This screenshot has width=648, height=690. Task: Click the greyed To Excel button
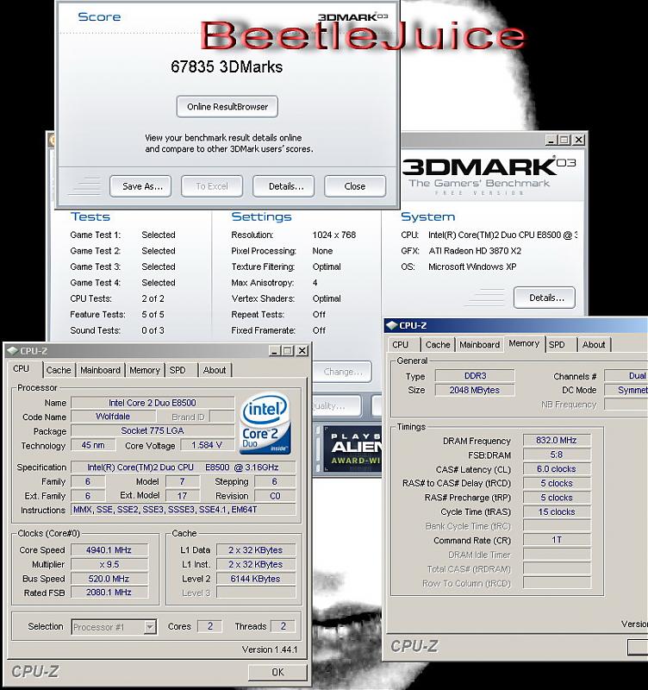[x=212, y=186]
